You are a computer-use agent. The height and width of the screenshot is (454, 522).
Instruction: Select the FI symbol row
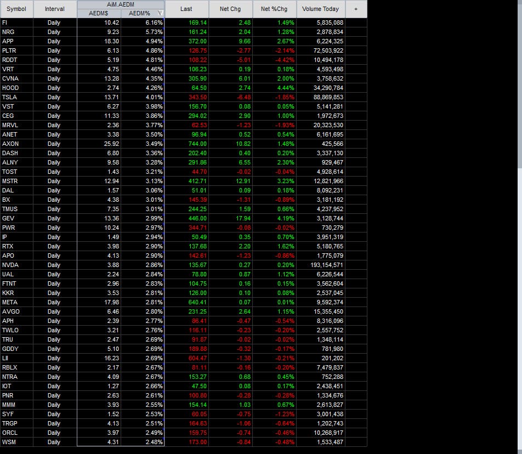pos(184,22)
